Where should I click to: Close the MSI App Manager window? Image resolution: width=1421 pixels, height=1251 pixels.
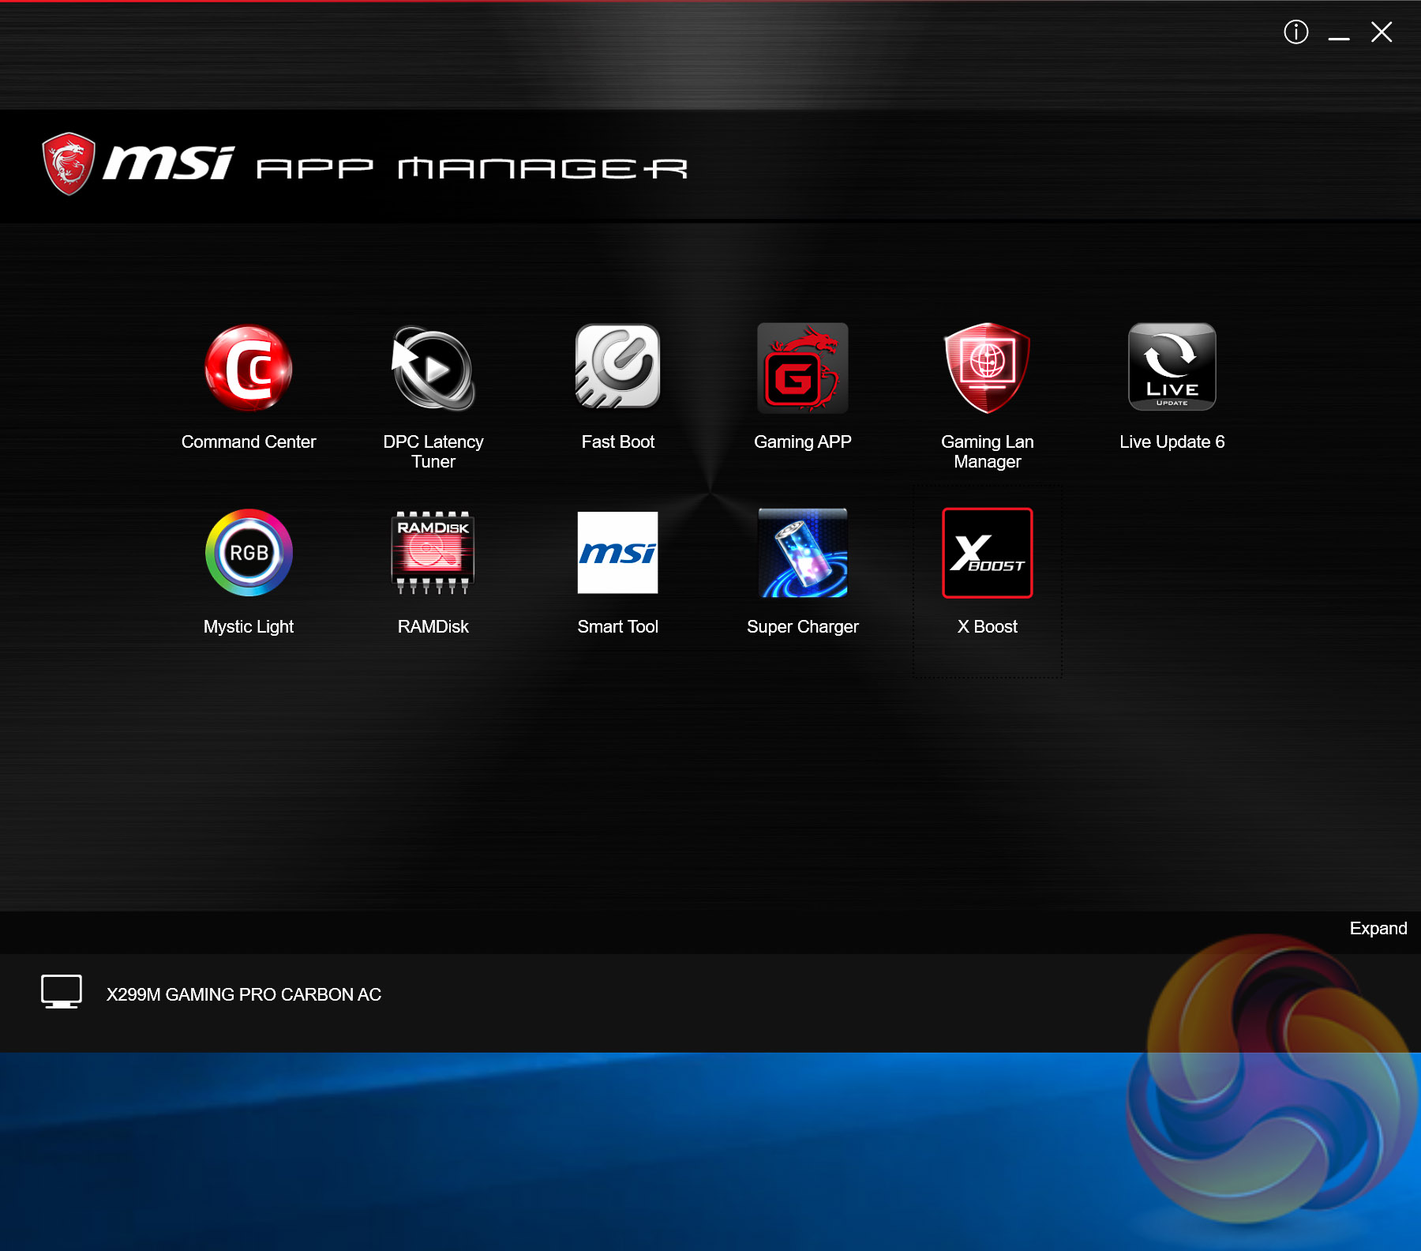(x=1382, y=32)
